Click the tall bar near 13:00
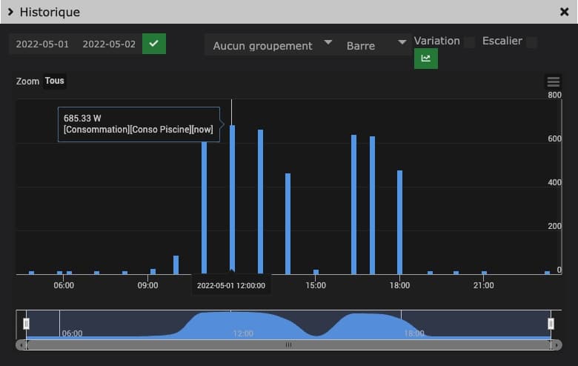578x366 pixels. (260, 202)
